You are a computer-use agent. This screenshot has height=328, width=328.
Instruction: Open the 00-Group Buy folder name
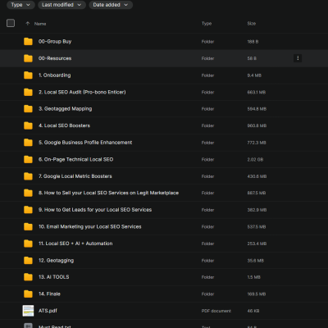[55, 42]
